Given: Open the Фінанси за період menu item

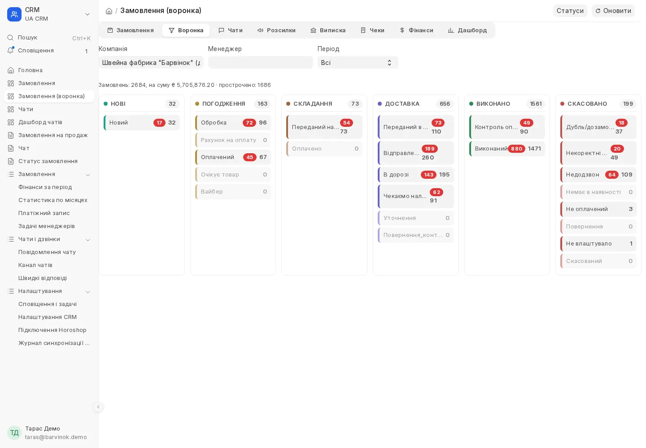Looking at the screenshot, I should coord(49,187).
